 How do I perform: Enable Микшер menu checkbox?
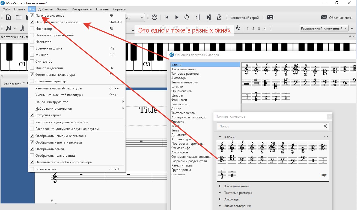point(32,55)
